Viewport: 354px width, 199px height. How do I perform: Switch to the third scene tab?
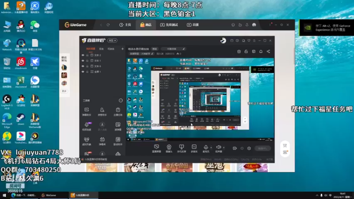111,49
